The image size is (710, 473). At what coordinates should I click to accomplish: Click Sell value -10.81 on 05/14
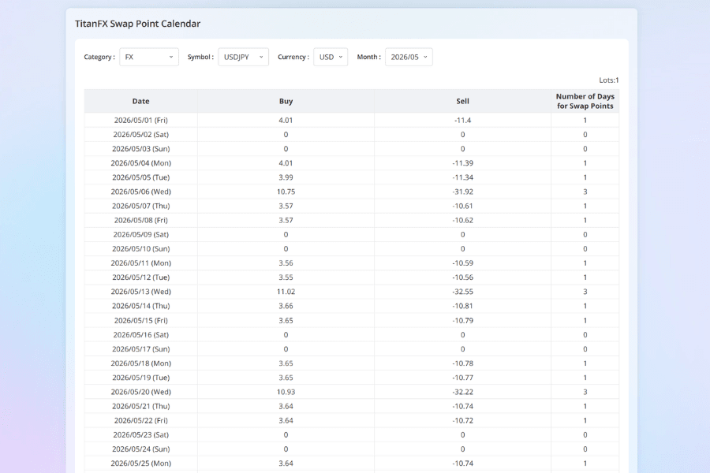[x=462, y=306]
